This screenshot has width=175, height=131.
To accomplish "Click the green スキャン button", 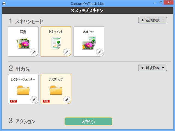I will [x=88, y=121].
